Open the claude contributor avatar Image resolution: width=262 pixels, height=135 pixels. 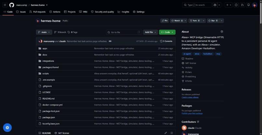coord(184,128)
